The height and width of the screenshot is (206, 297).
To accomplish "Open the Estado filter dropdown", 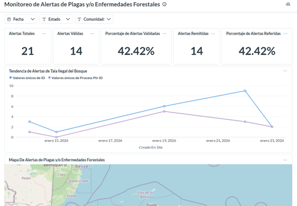I will (56, 19).
